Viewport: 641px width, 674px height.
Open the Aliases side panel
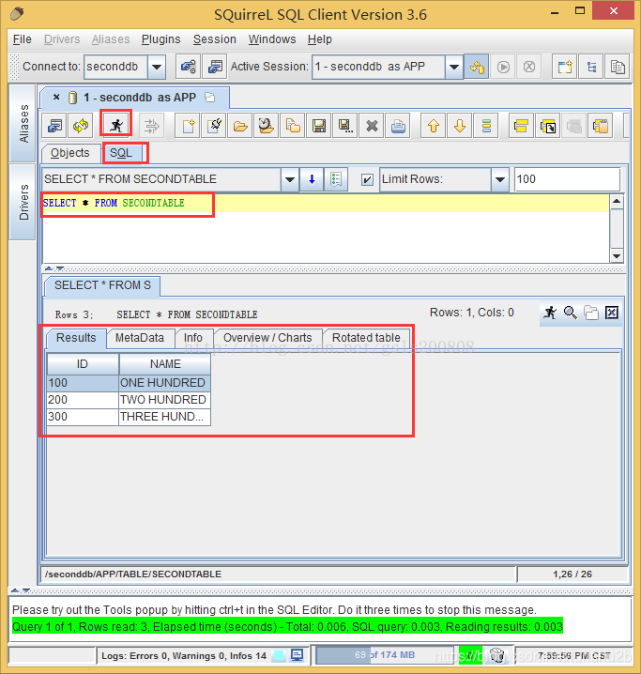[23, 123]
